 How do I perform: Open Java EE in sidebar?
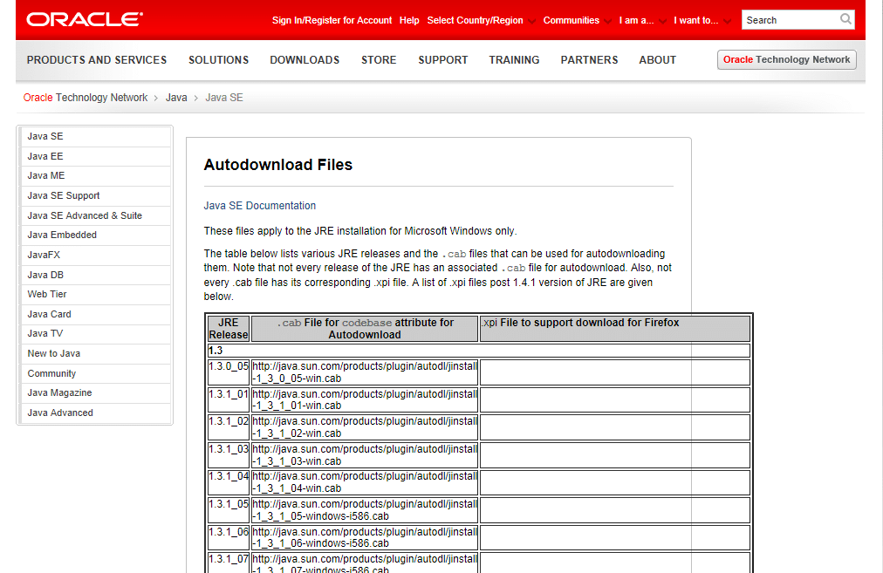tap(95, 156)
